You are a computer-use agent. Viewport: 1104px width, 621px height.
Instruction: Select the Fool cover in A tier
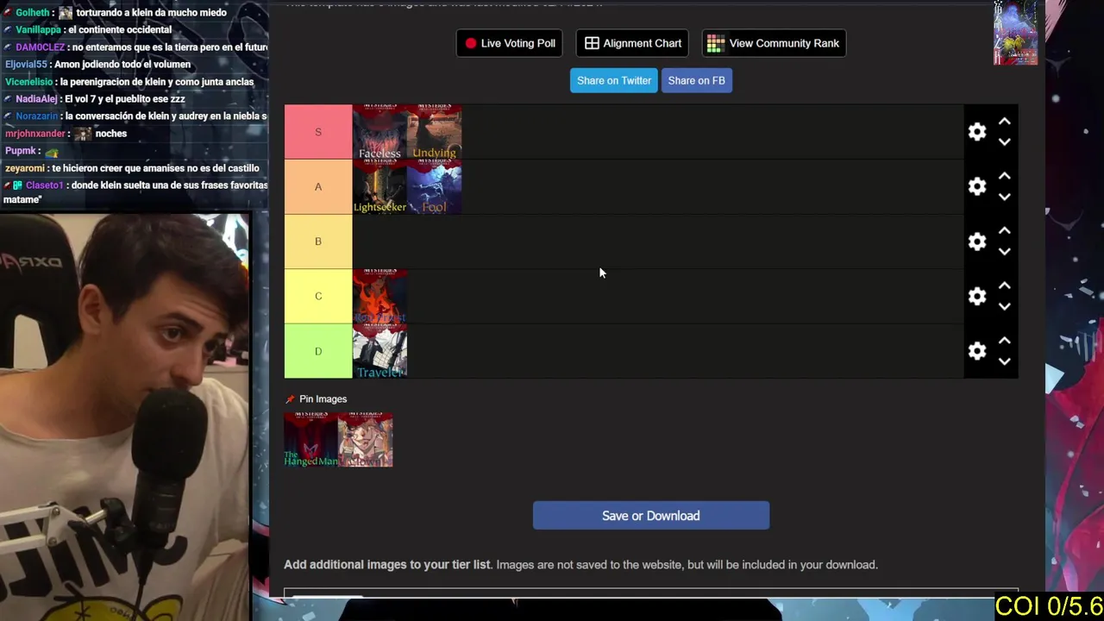[434, 186]
